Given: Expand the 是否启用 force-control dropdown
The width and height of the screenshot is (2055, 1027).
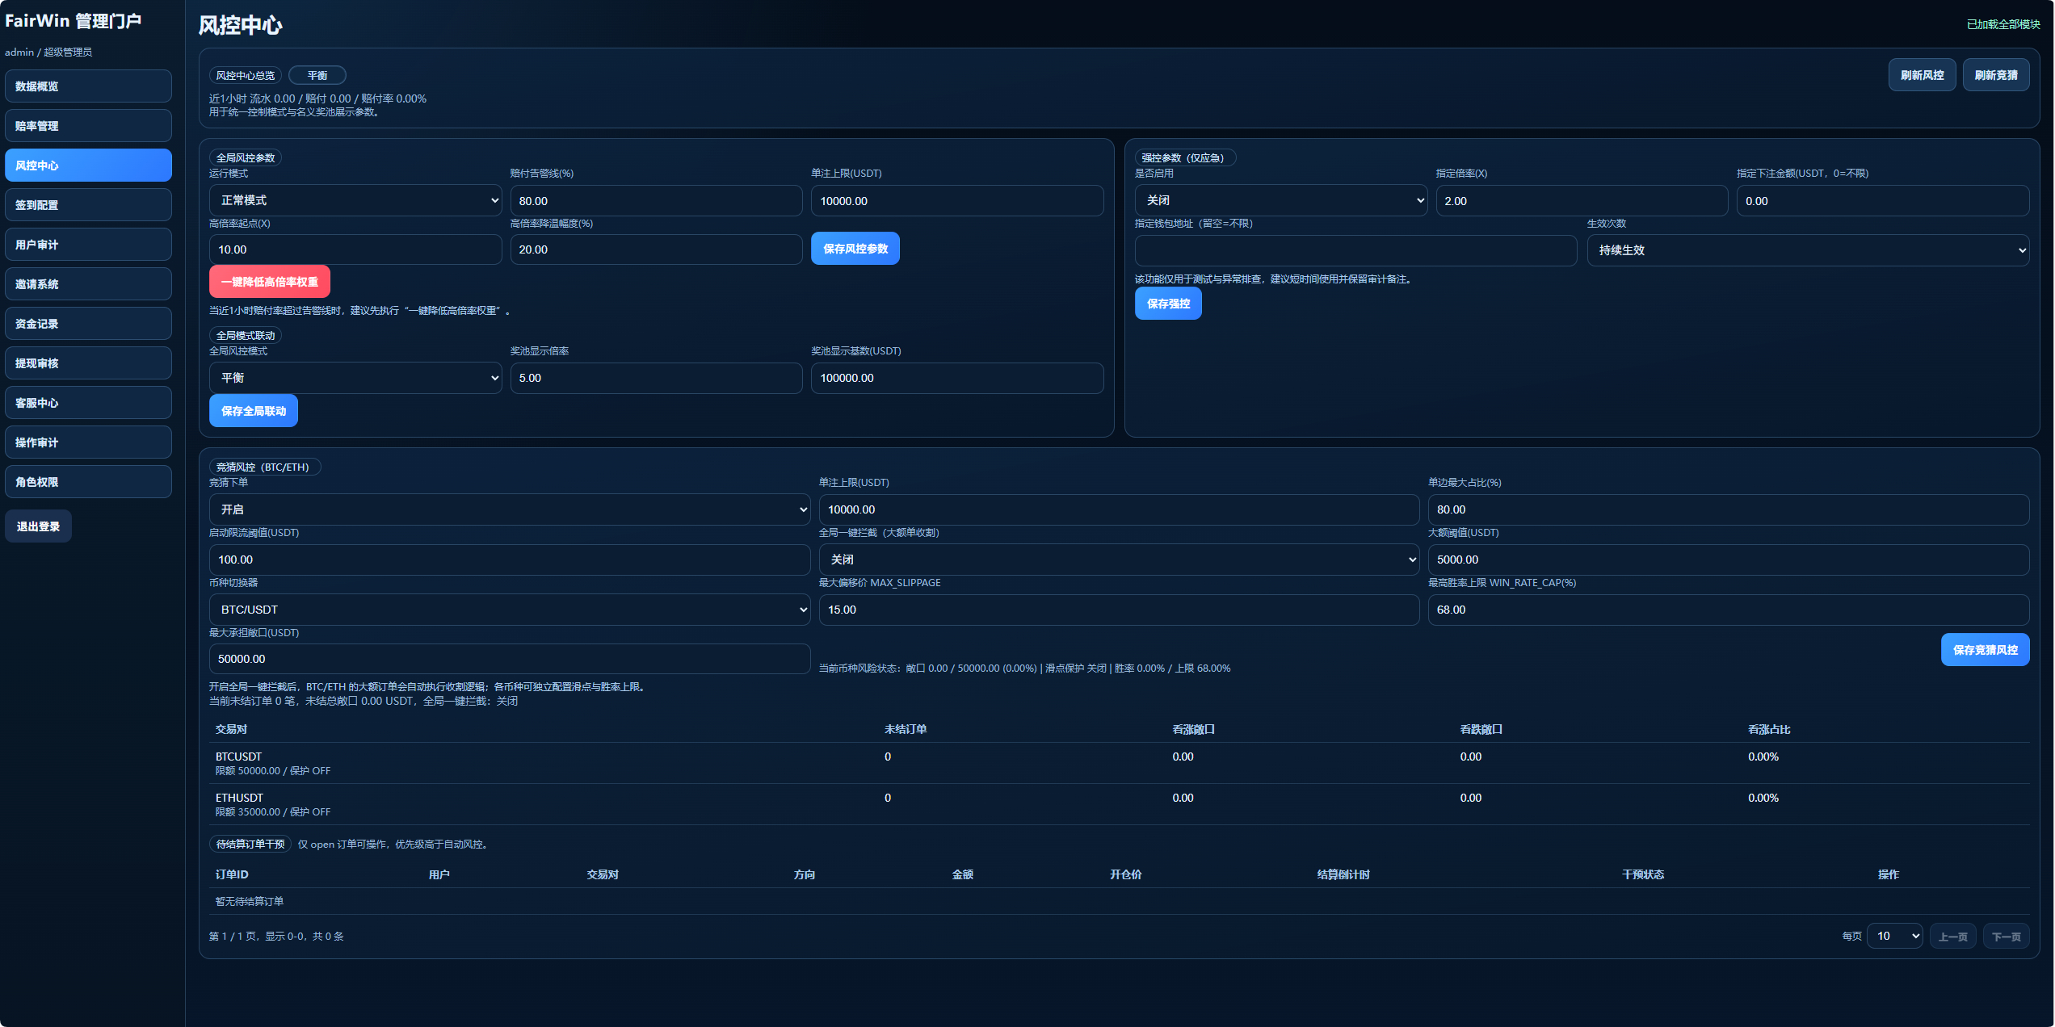Looking at the screenshot, I should click(x=1280, y=200).
